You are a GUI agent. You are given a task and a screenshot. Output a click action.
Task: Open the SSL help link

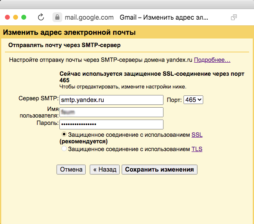pyautogui.click(x=197, y=134)
